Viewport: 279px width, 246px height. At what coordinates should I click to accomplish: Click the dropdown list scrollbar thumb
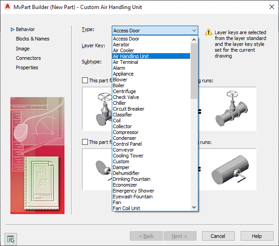click(194, 71)
